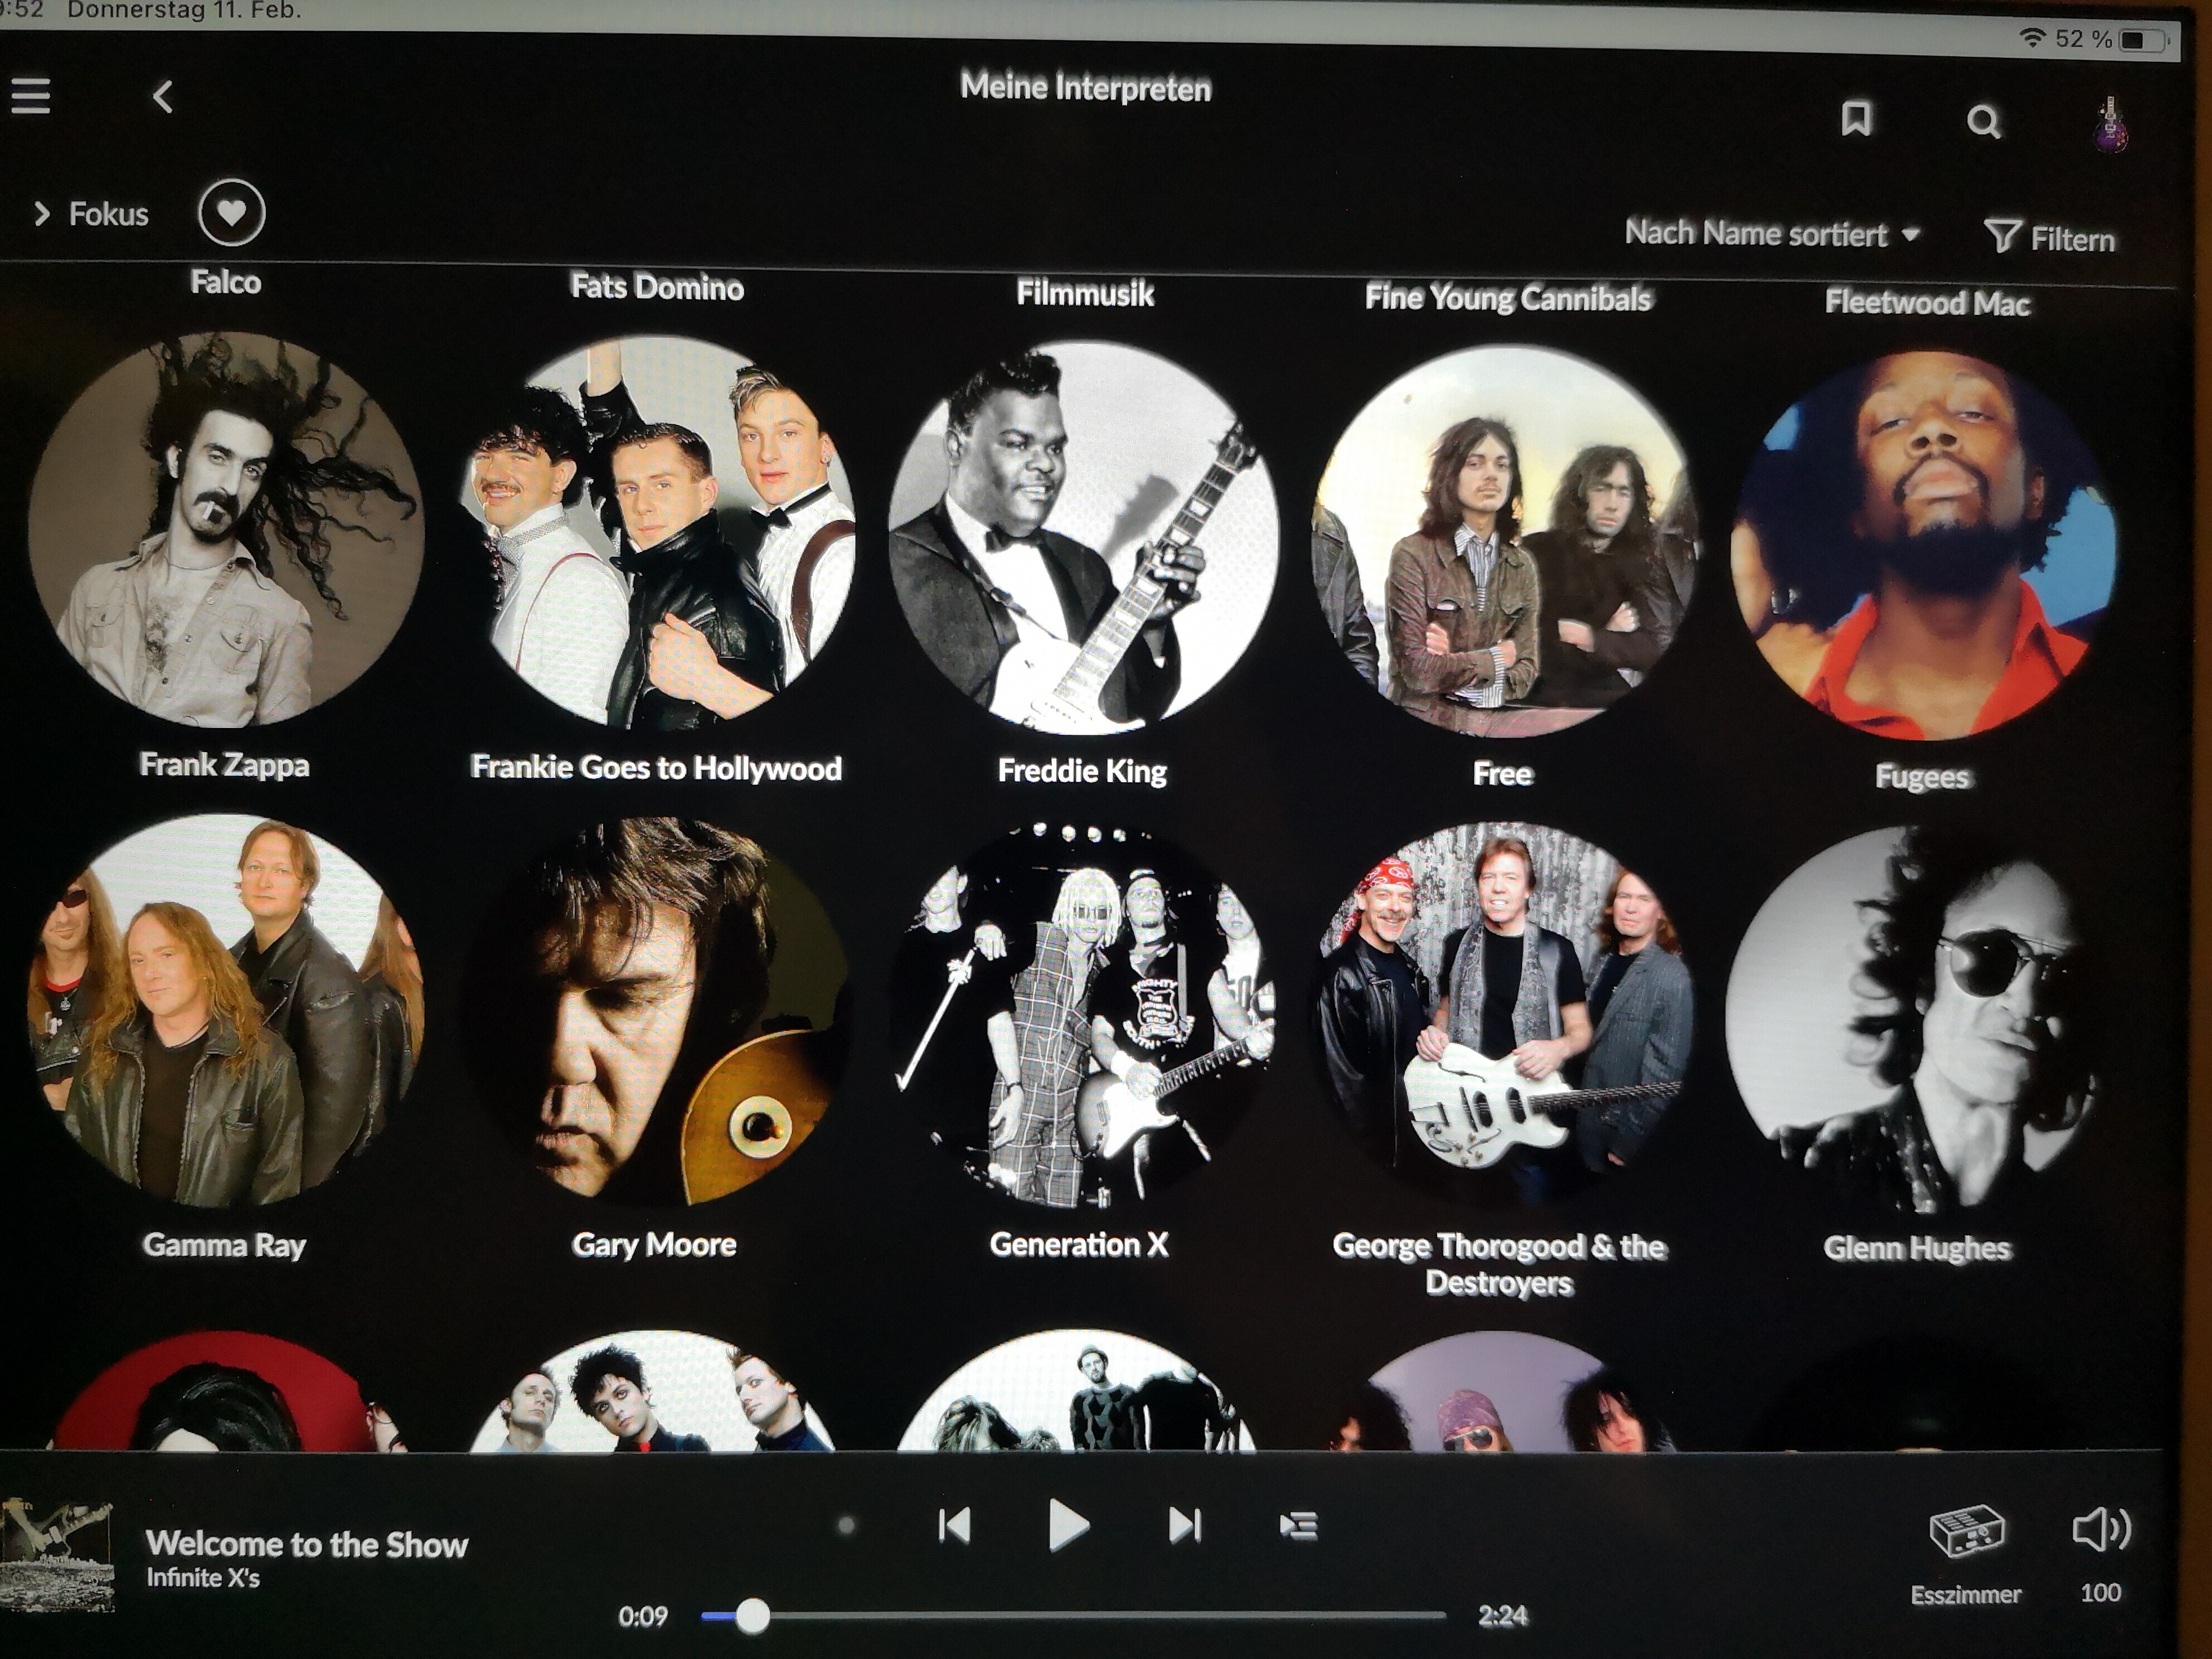
Task: Click the 2:24 track duration
Action: (1503, 1616)
